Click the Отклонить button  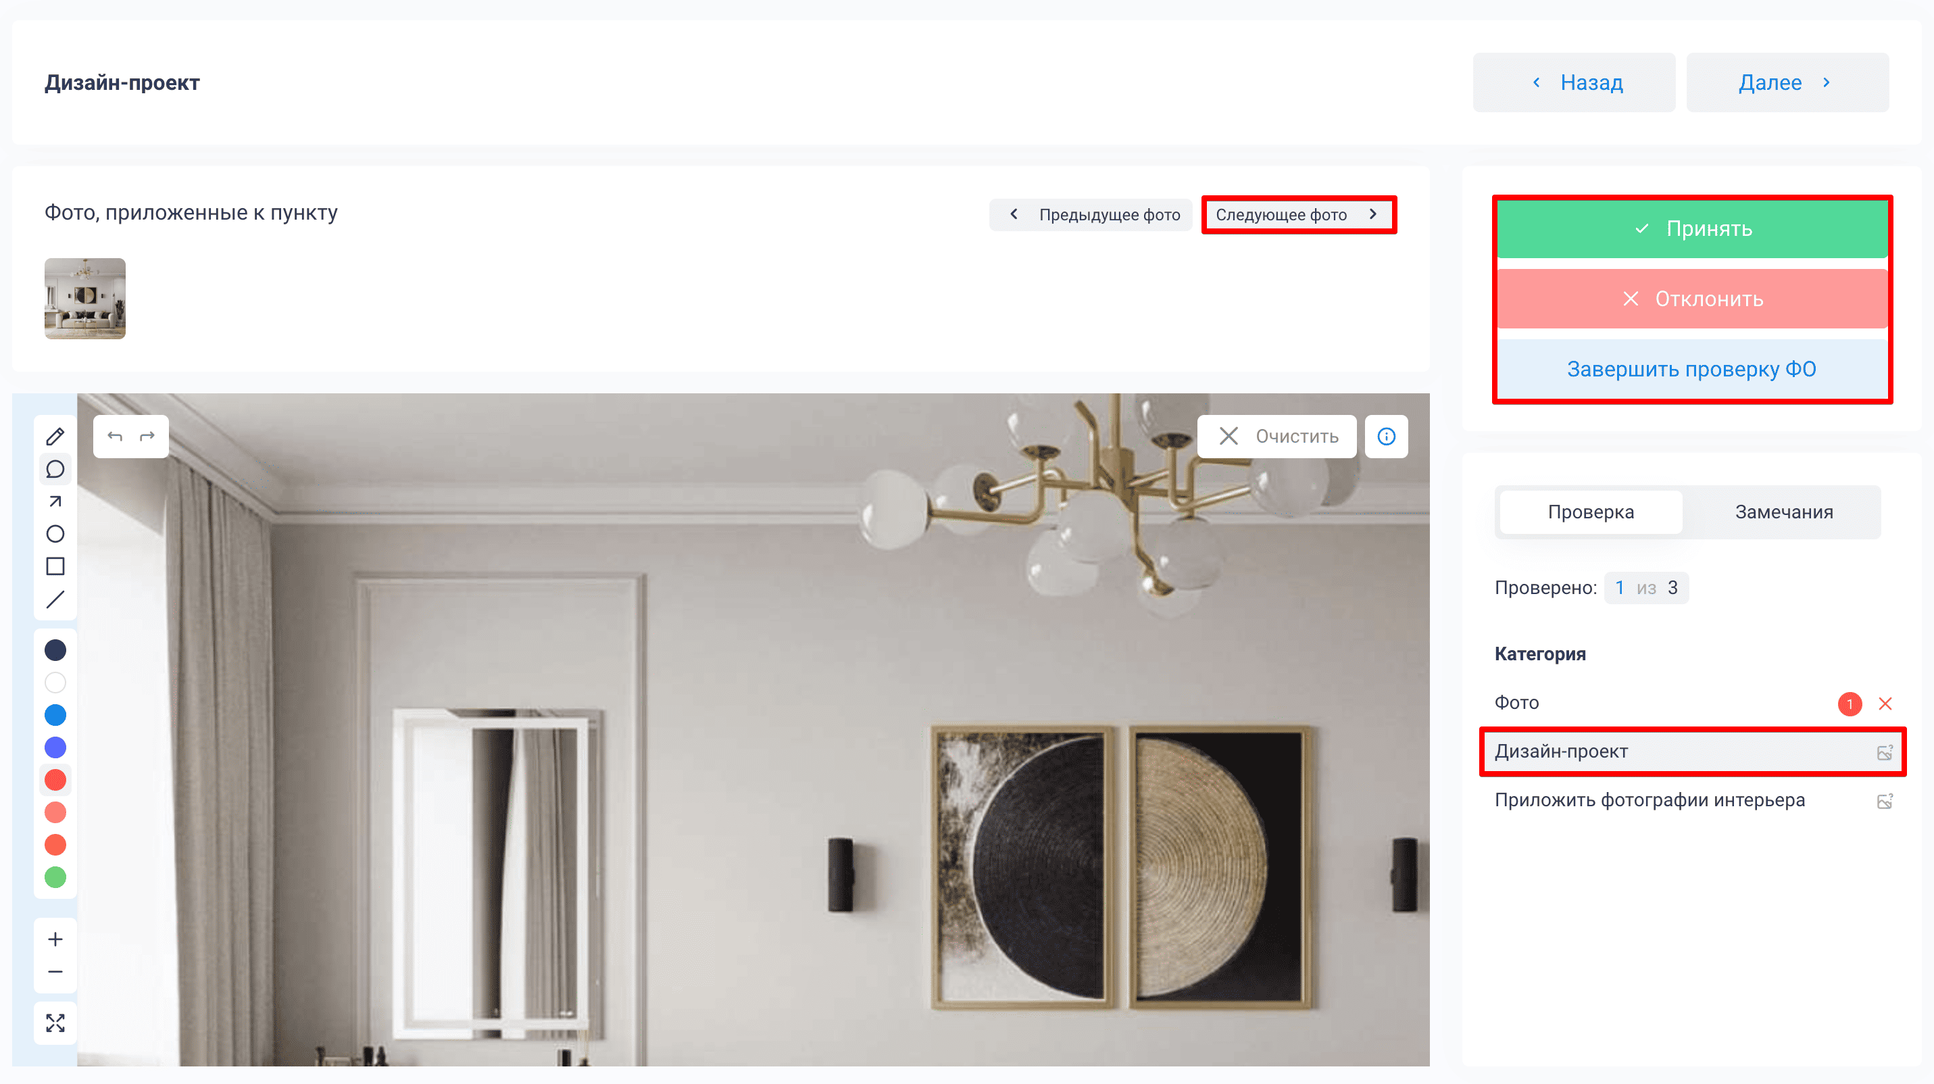point(1691,299)
